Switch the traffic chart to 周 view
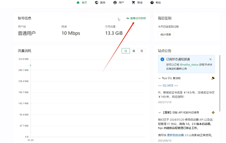The width and height of the screenshot is (226, 143). [x=134, y=51]
